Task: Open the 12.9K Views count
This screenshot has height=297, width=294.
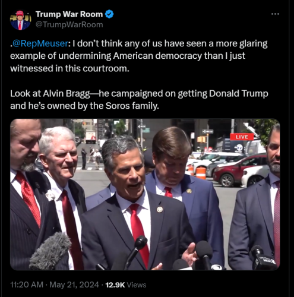Action: pyautogui.click(x=126, y=285)
